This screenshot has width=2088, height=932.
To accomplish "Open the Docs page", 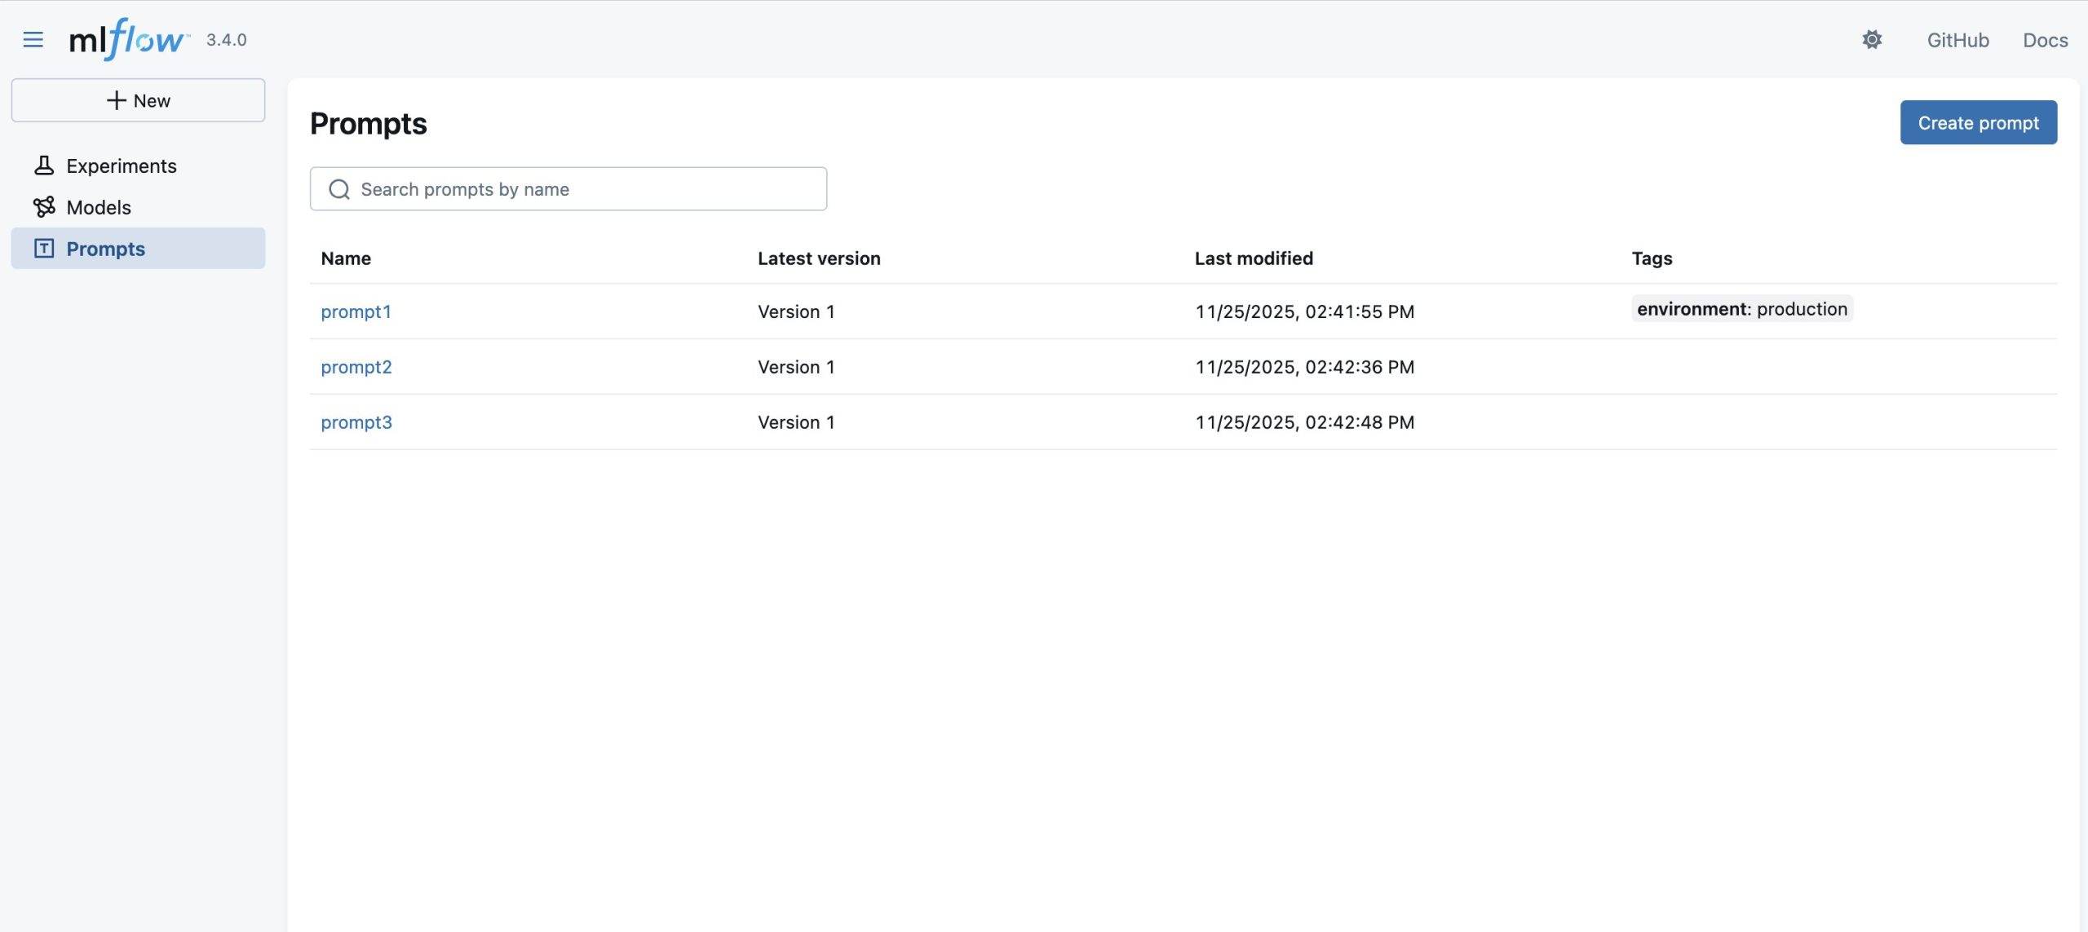I will [2045, 39].
